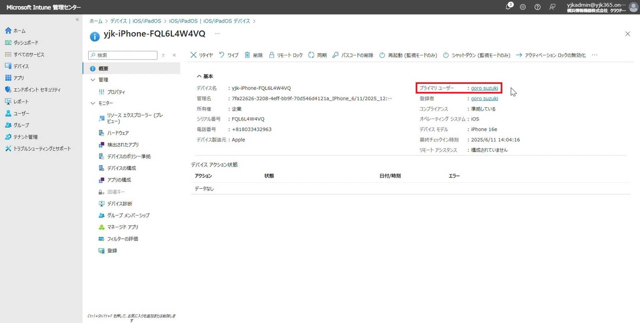Click the ホーム breadcrumb link
Image resolution: width=640 pixels, height=323 pixels.
point(96,21)
